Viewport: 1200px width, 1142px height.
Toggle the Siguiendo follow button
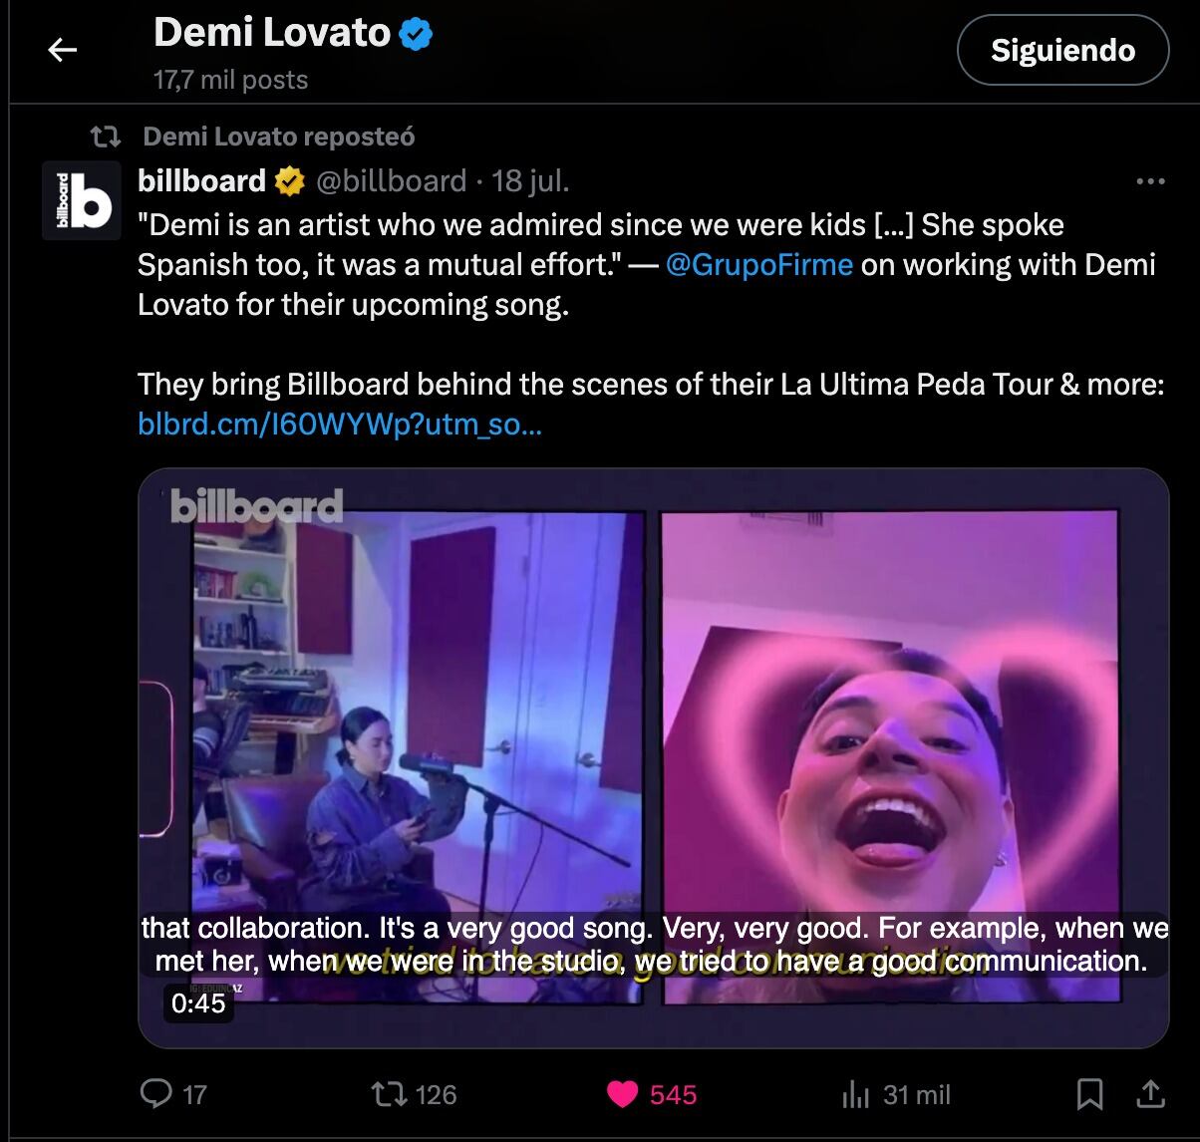point(1062,51)
